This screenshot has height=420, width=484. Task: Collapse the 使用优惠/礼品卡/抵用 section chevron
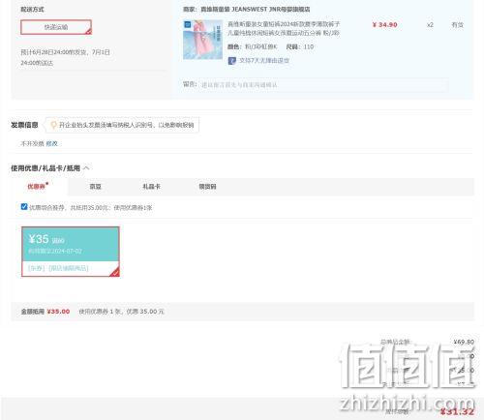click(x=86, y=168)
